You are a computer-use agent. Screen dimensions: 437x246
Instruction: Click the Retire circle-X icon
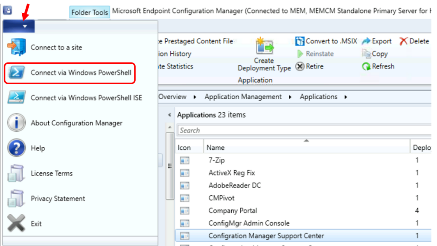tap(300, 66)
